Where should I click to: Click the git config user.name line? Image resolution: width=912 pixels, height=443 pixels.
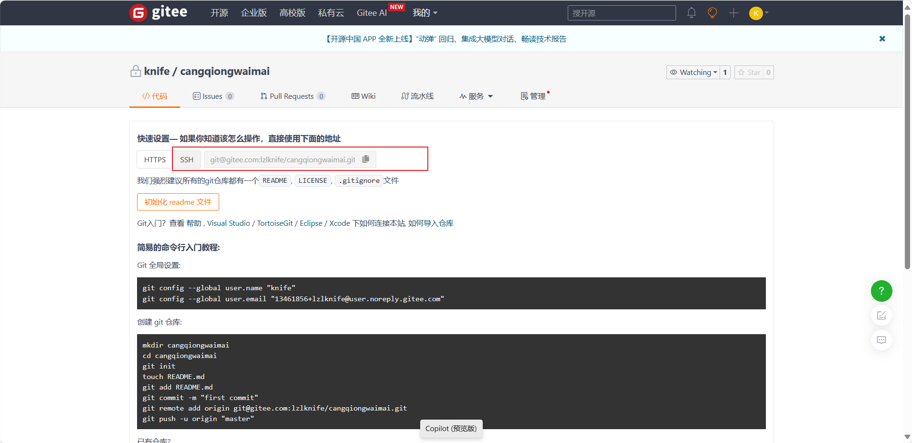coord(219,288)
